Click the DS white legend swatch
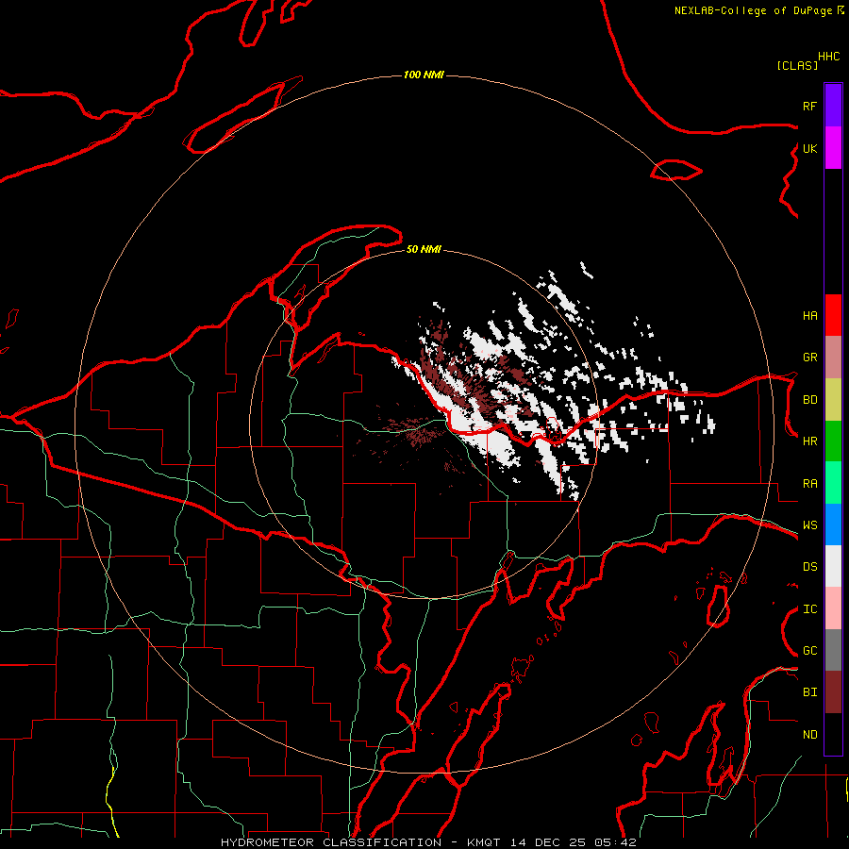This screenshot has width=849, height=849. [x=833, y=566]
